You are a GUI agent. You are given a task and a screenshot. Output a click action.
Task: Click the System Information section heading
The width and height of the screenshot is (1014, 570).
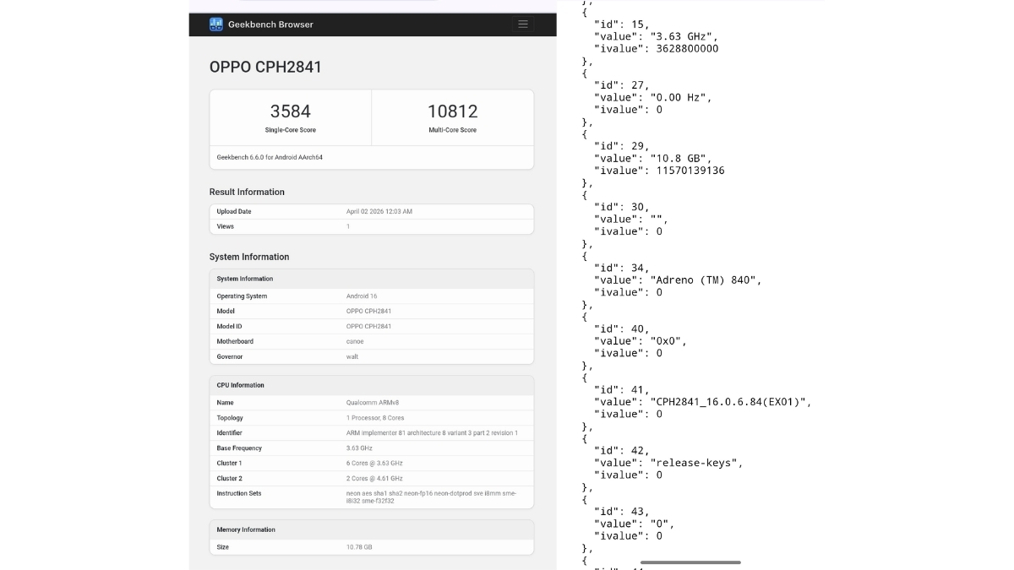pos(249,257)
